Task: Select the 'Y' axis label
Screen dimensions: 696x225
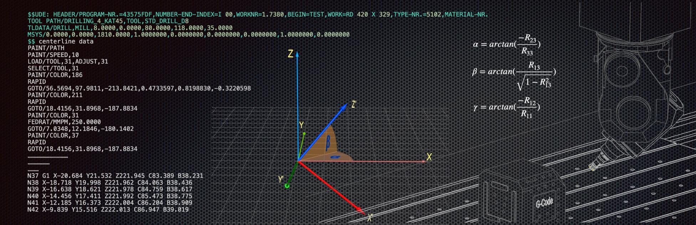Action: (301, 125)
